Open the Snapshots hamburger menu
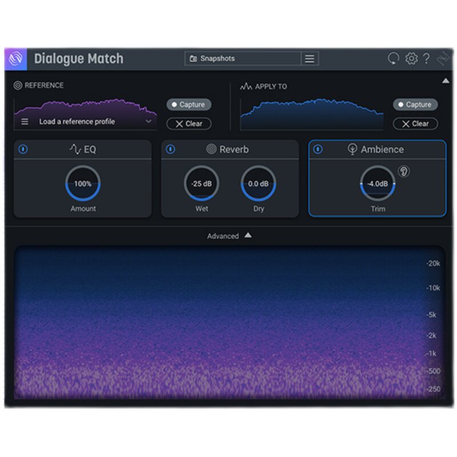 (x=310, y=59)
